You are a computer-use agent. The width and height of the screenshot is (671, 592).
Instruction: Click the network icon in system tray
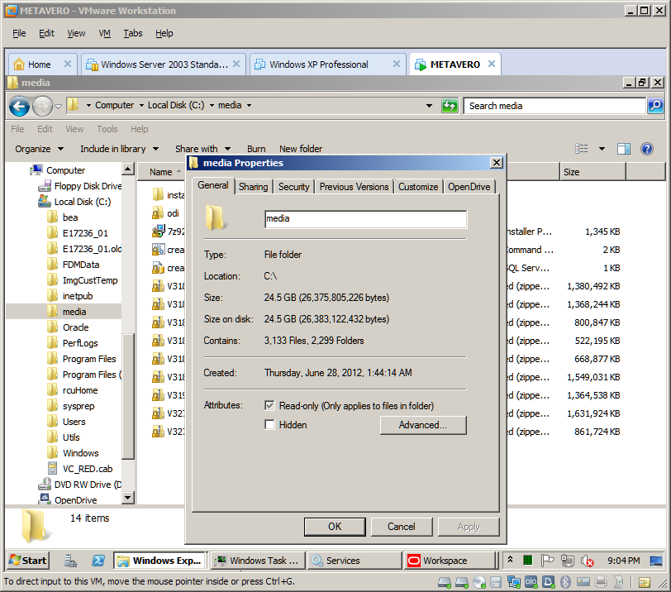pos(568,561)
